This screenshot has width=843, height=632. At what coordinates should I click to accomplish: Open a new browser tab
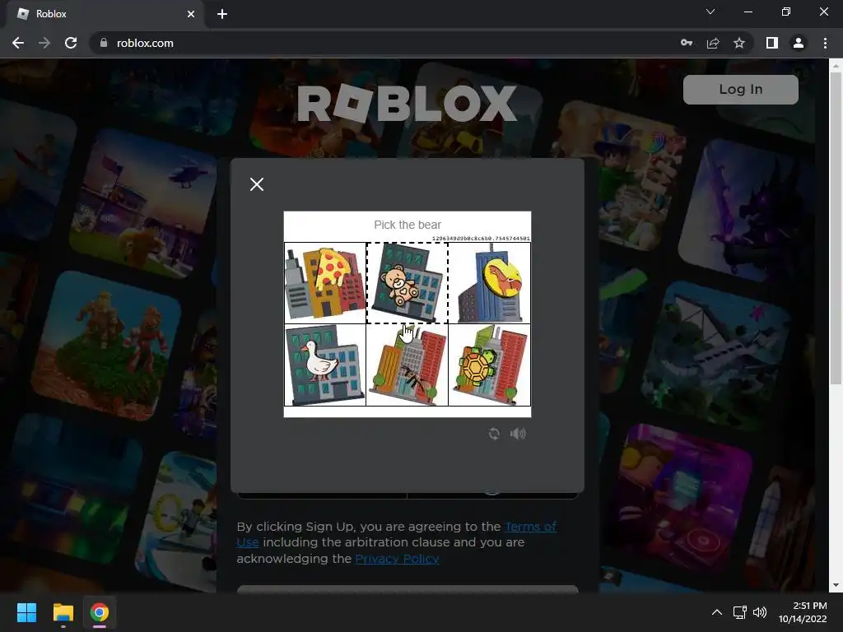click(222, 14)
